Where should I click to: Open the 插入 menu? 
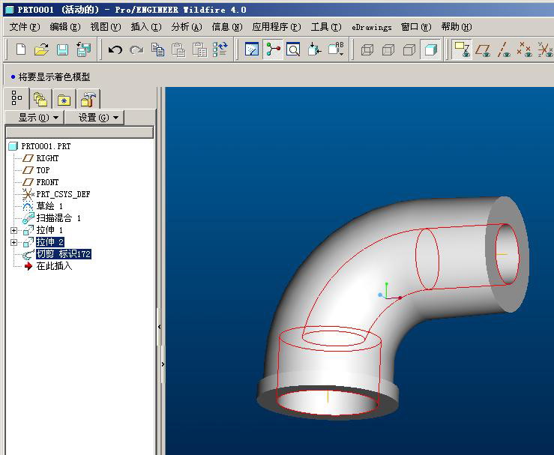146,27
